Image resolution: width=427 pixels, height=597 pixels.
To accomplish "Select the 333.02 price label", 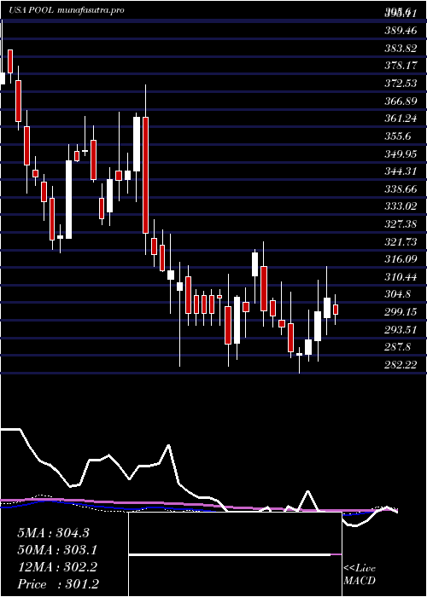I will tap(401, 206).
